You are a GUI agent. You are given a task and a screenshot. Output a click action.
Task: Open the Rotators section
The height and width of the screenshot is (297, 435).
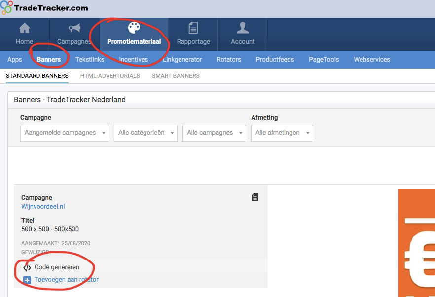pos(229,59)
